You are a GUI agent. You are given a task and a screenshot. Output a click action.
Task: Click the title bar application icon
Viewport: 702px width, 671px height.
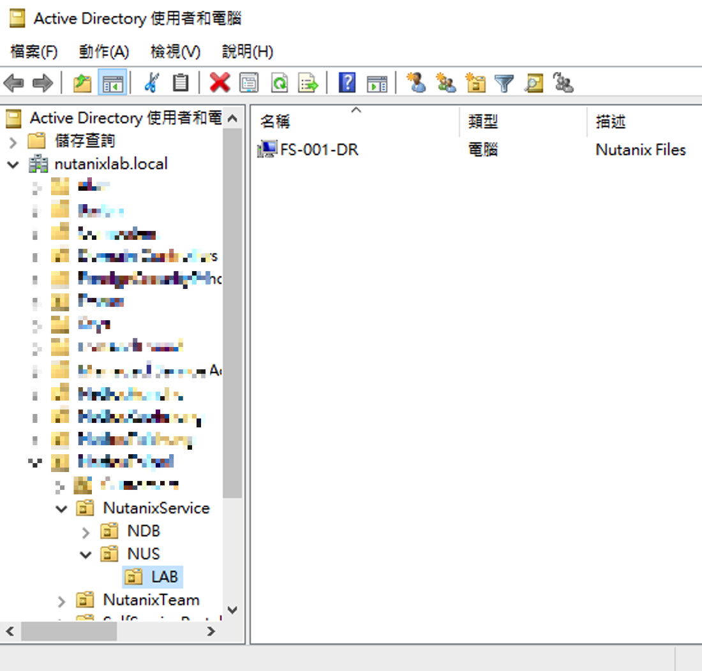tap(17, 18)
